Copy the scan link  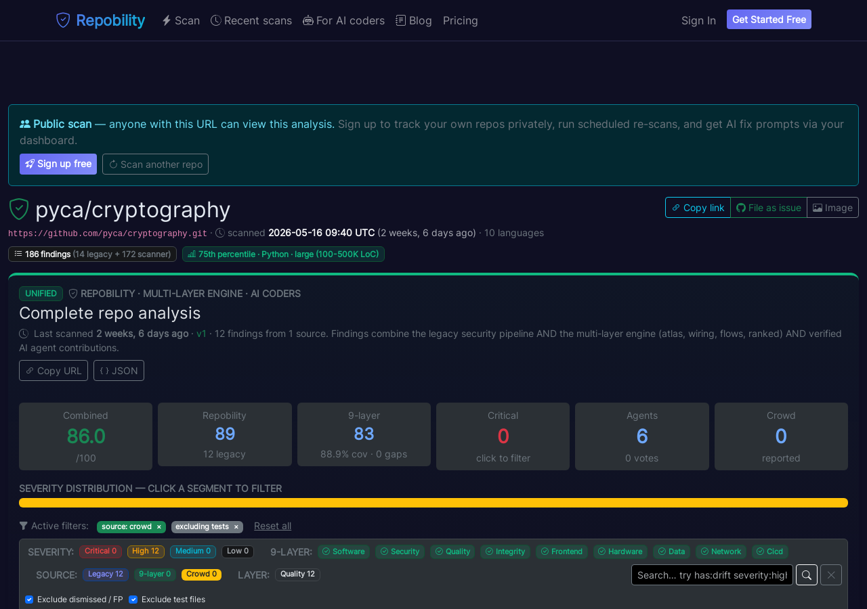click(x=698, y=208)
